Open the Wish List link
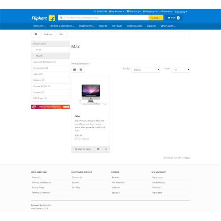 click(133, 11)
